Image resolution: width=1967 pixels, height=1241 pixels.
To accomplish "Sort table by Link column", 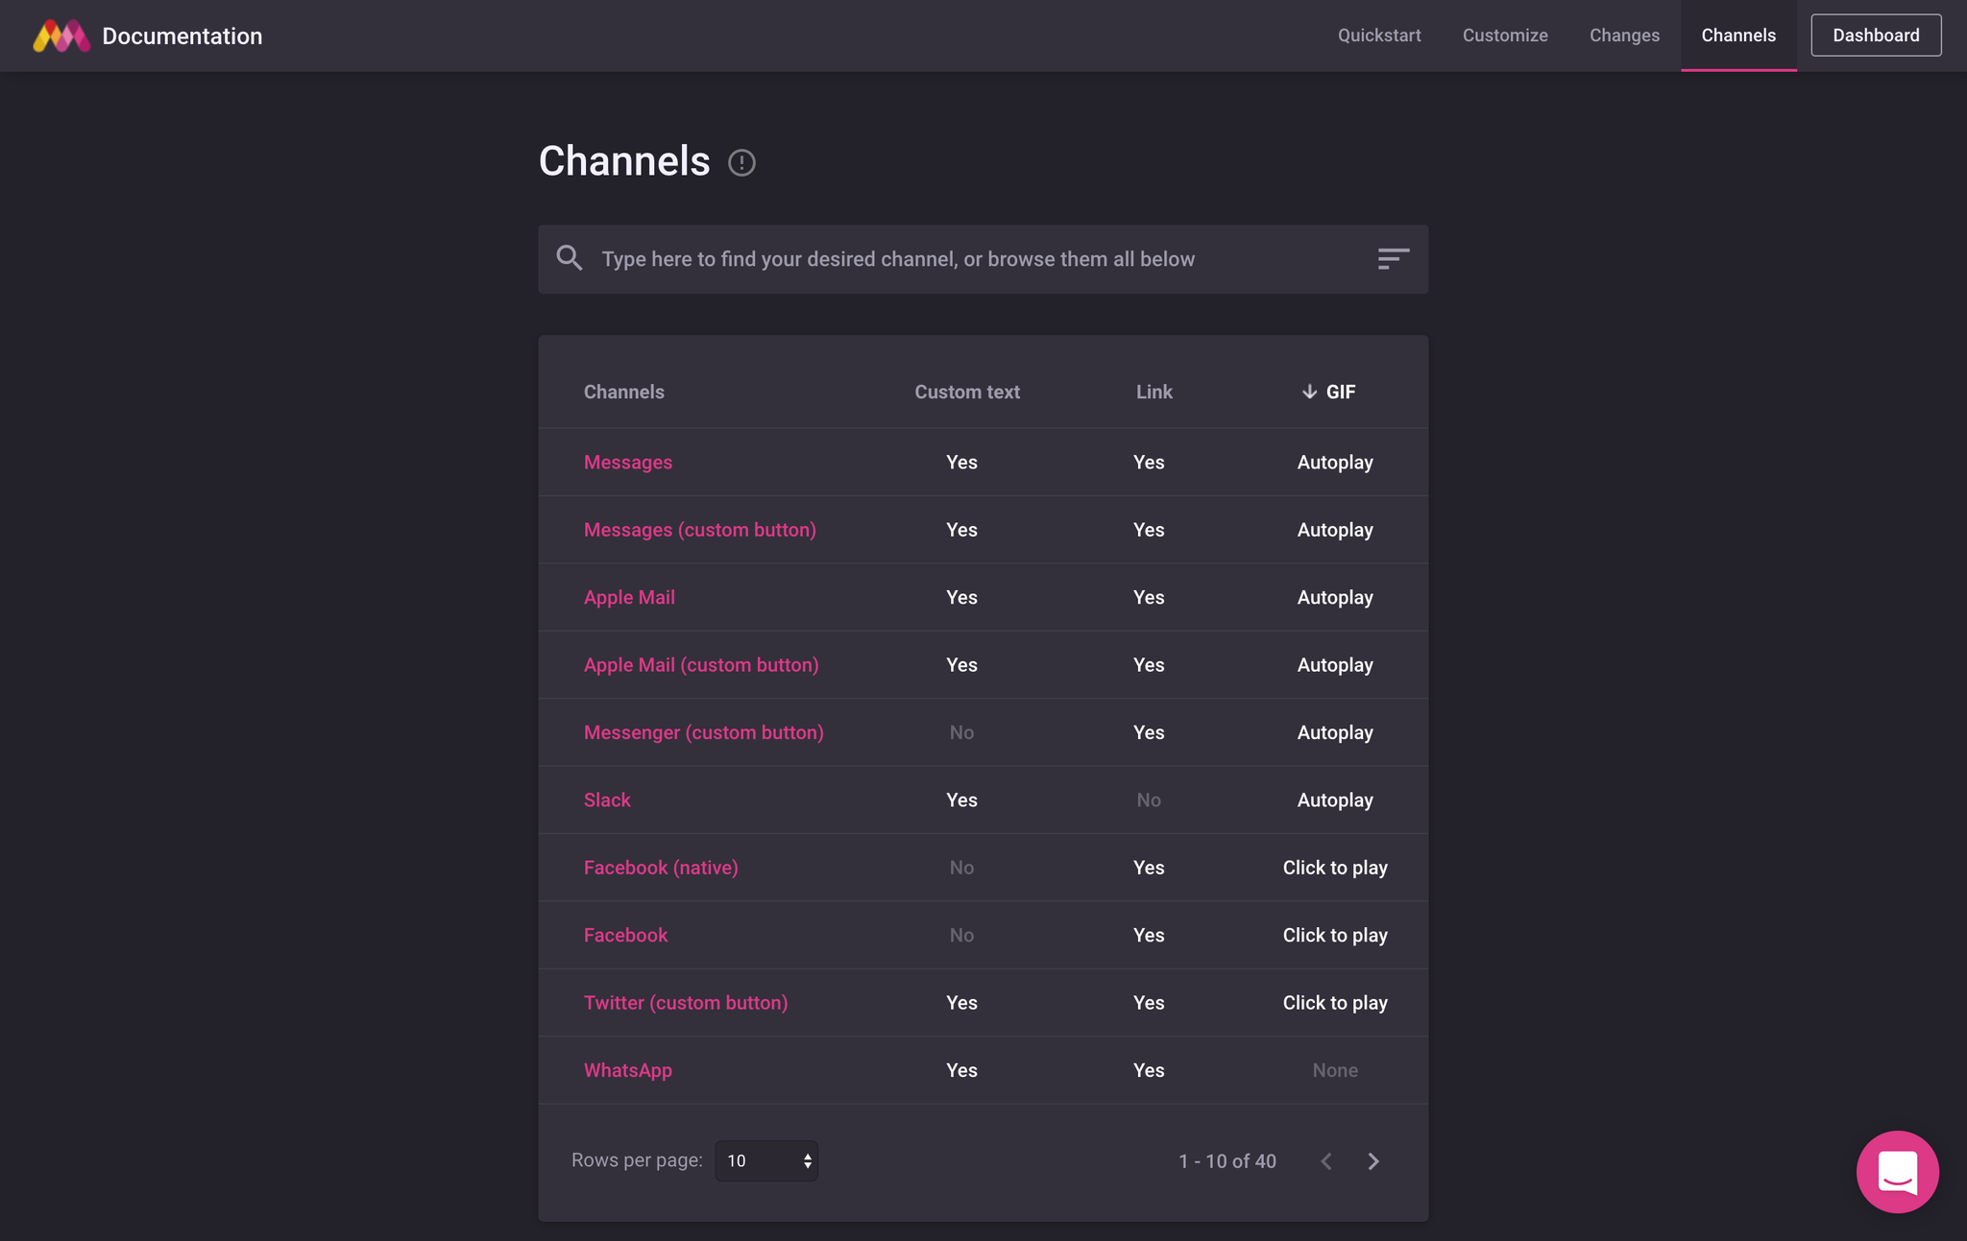I will pos(1153,392).
